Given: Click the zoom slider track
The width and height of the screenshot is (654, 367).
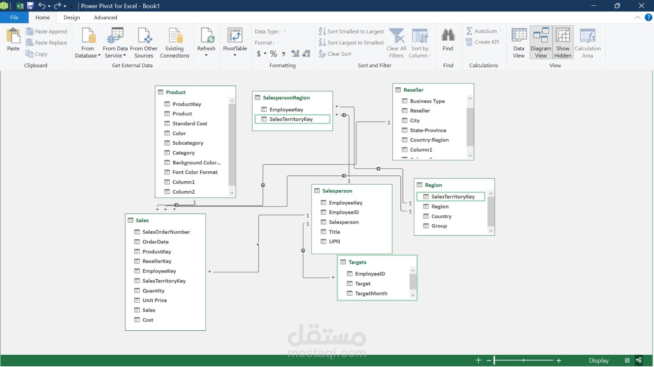Looking at the screenshot, I should pyautogui.click(x=524, y=360).
